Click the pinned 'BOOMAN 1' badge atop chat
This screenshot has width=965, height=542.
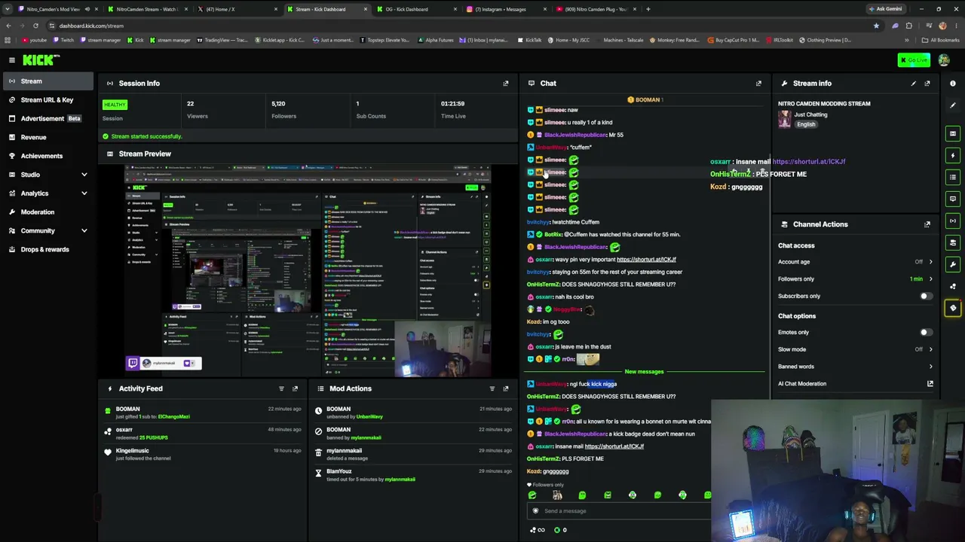[x=645, y=100]
